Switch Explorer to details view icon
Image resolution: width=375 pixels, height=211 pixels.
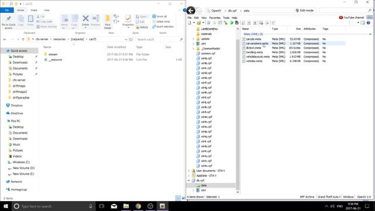178,198
